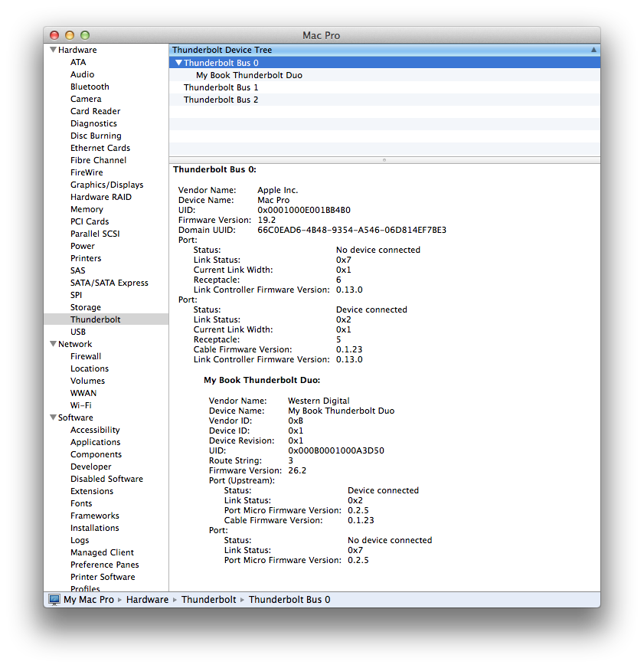The width and height of the screenshot is (644, 668).
Task: Click the red close window button
Action: click(54, 35)
